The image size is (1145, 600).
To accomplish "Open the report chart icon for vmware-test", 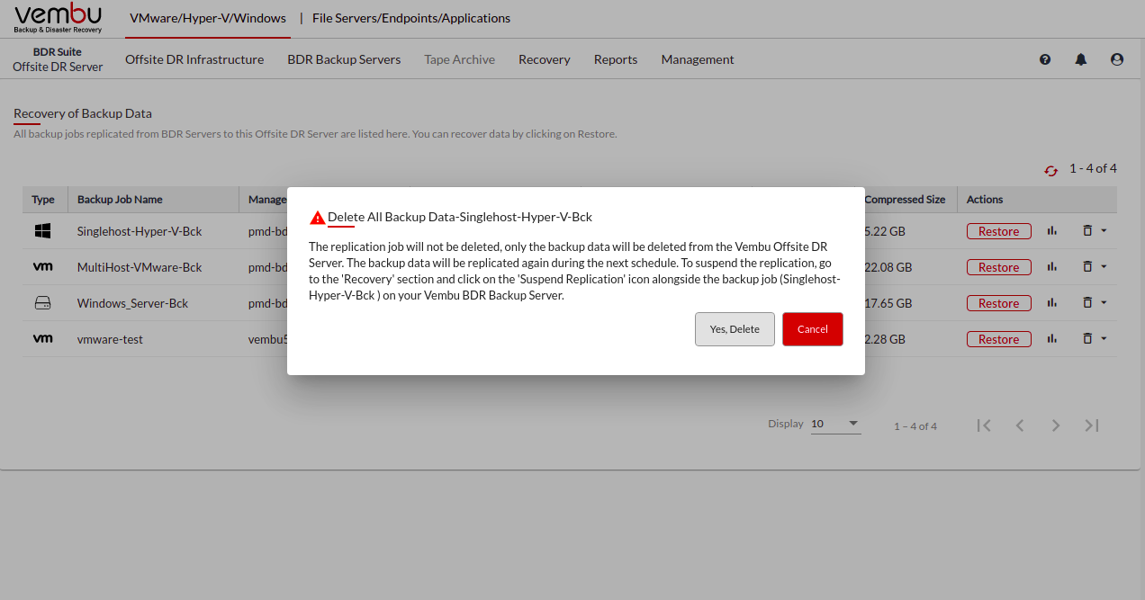I will click(x=1051, y=339).
